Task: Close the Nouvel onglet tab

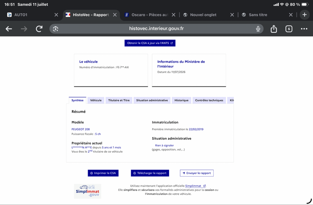Action: point(232,15)
